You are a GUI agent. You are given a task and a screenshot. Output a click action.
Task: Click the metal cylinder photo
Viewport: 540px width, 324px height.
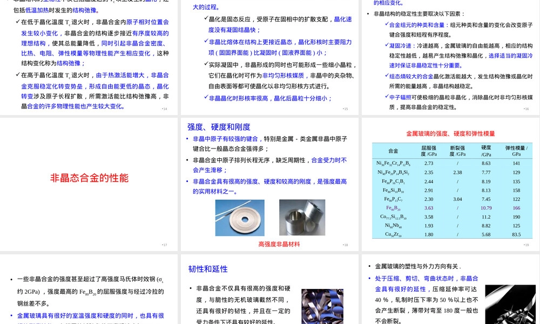pos(302,218)
